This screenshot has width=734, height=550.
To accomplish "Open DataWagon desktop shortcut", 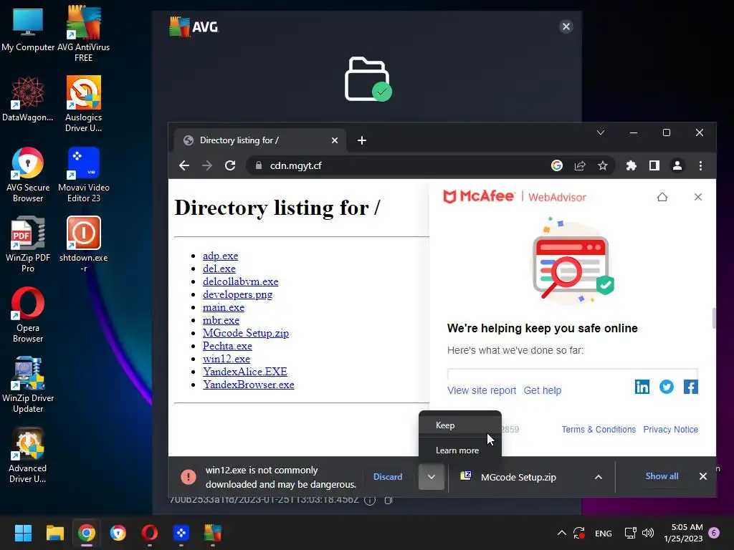I will (28, 99).
